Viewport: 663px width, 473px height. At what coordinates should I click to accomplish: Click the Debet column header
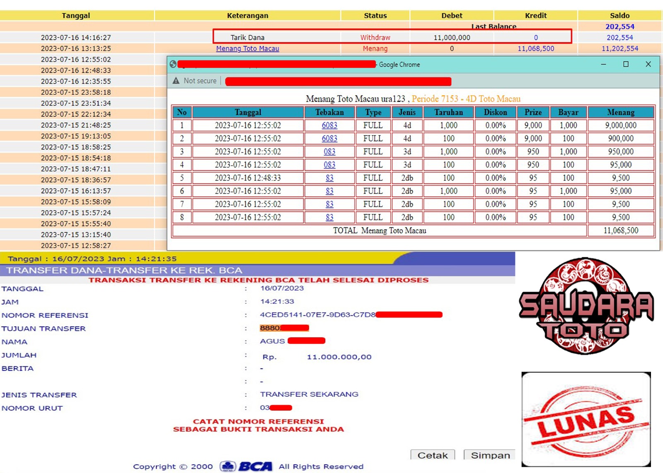[452, 16]
